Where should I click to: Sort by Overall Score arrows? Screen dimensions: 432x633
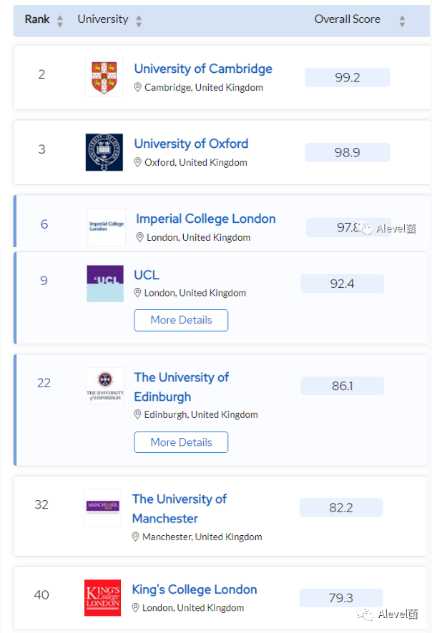402,21
